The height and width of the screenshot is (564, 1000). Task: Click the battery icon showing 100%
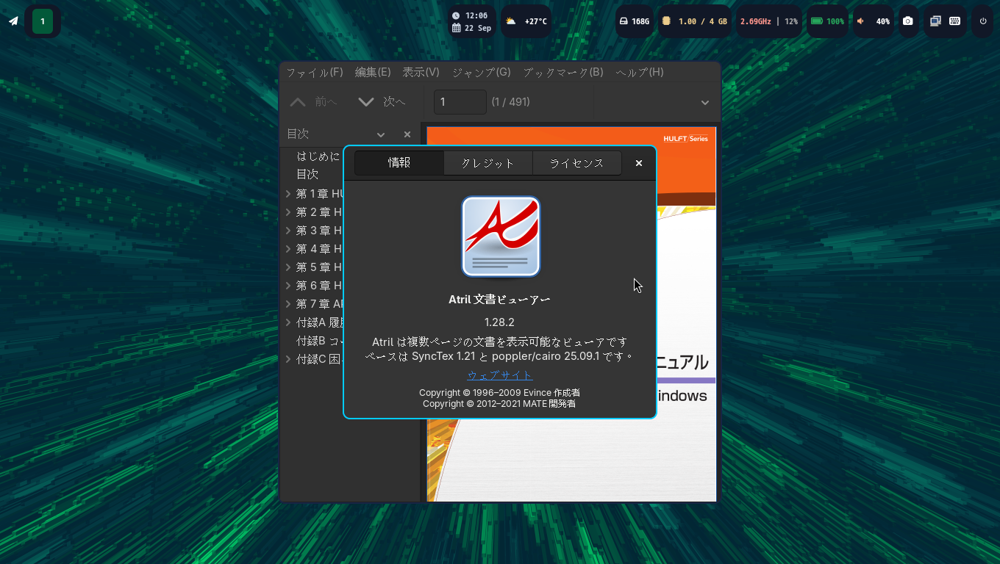click(x=816, y=21)
